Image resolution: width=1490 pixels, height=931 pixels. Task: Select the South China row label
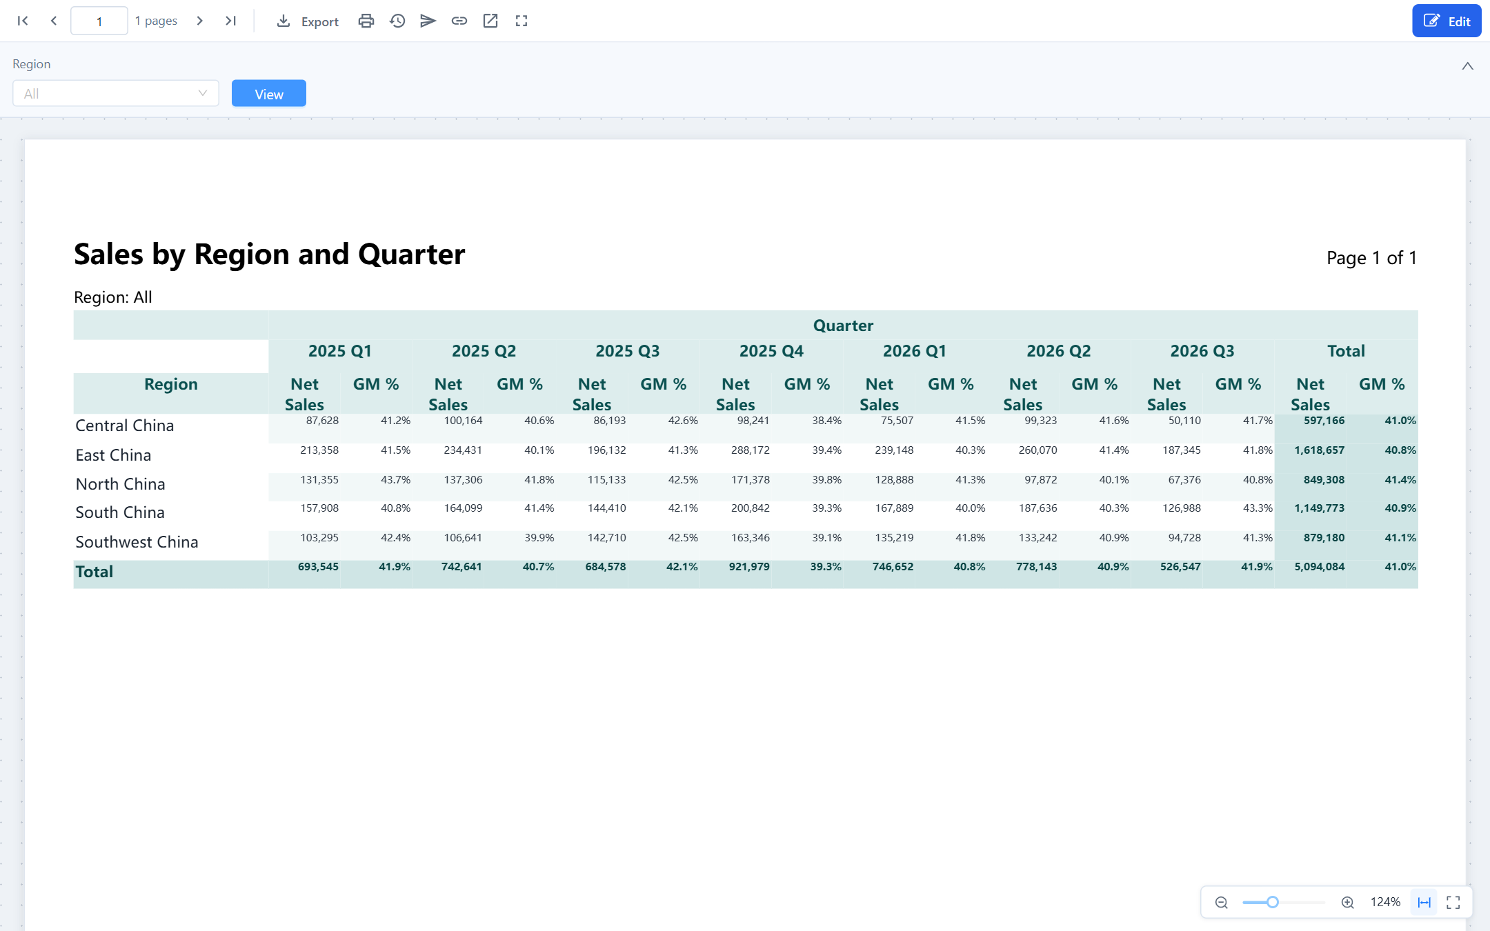pos(120,512)
